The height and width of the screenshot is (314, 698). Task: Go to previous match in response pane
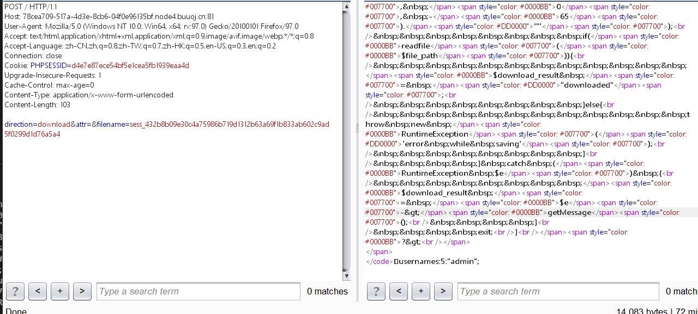click(399, 291)
